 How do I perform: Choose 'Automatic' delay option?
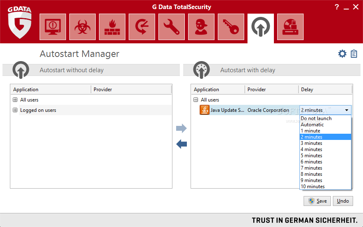tap(325, 125)
